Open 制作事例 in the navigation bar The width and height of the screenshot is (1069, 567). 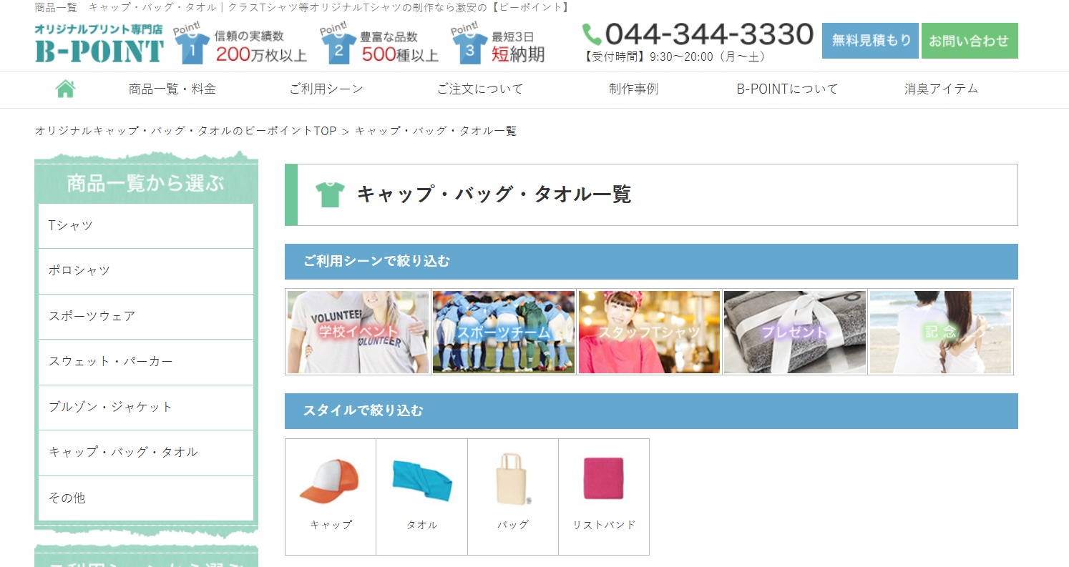tap(633, 89)
